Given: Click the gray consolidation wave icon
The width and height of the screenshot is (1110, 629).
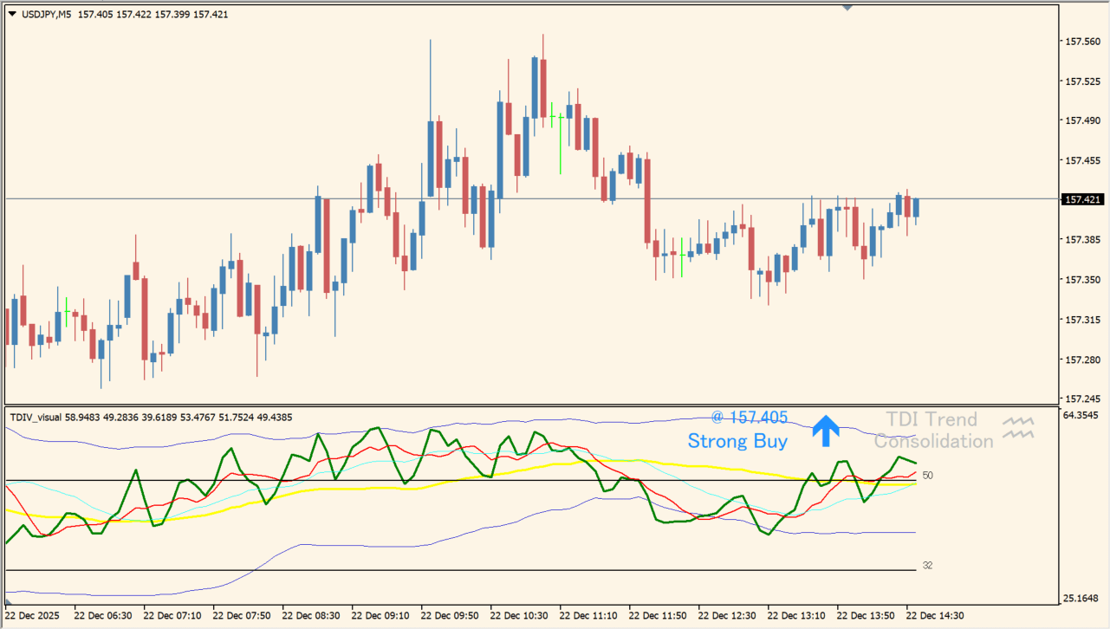Looking at the screenshot, I should click(x=1018, y=427).
